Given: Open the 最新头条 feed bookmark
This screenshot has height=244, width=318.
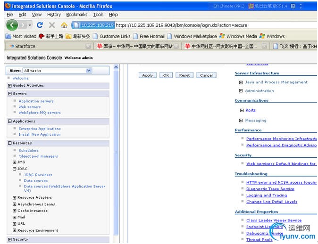Looking at the screenshot, I should (78, 36).
